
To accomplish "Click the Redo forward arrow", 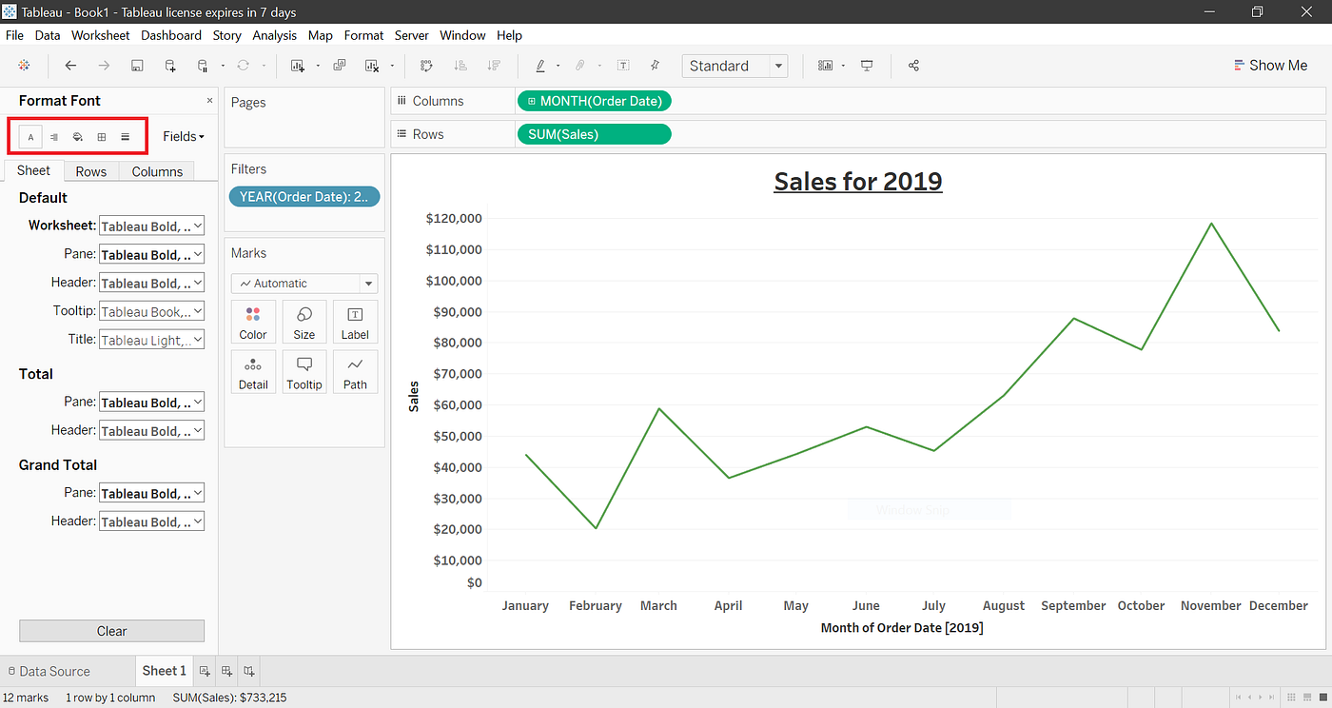I will [x=104, y=66].
